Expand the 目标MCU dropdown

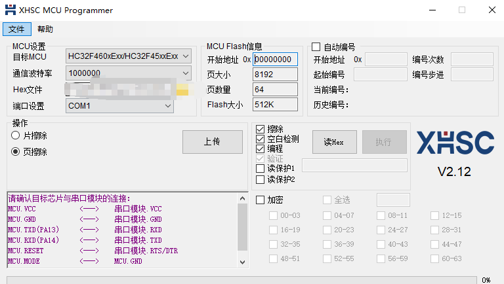click(128, 56)
